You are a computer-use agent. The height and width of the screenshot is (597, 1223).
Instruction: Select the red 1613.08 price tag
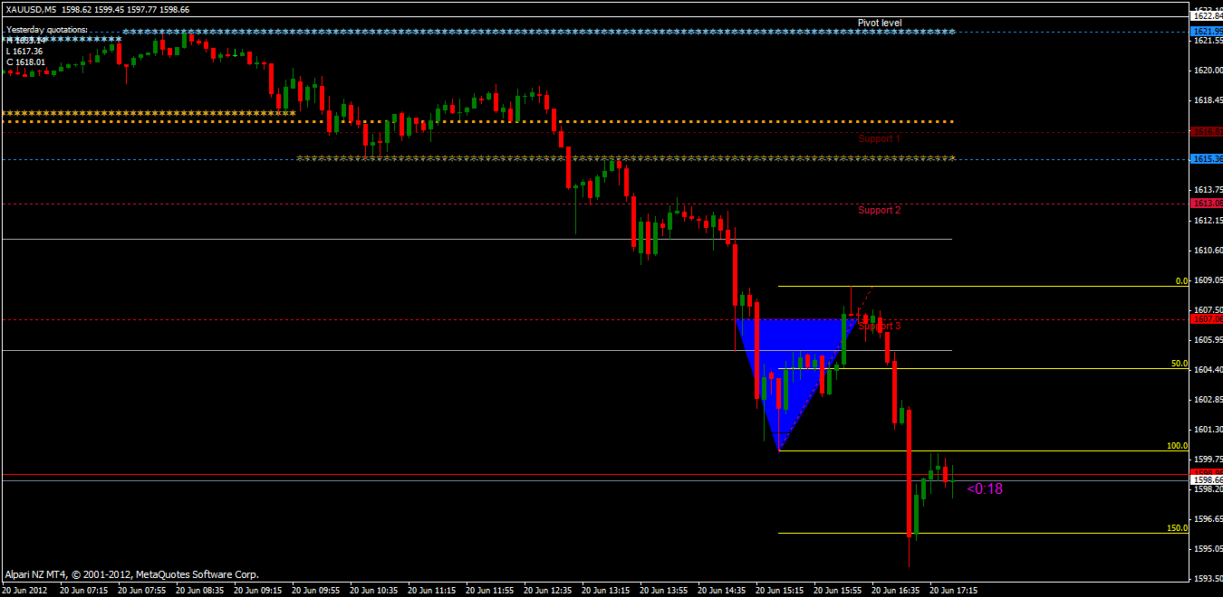pyautogui.click(x=1206, y=204)
